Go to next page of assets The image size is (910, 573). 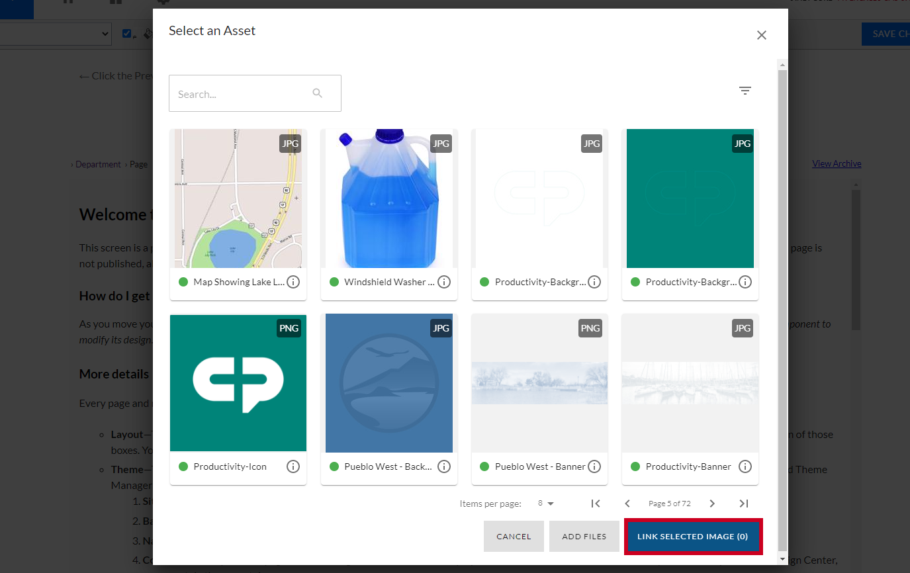tap(712, 504)
